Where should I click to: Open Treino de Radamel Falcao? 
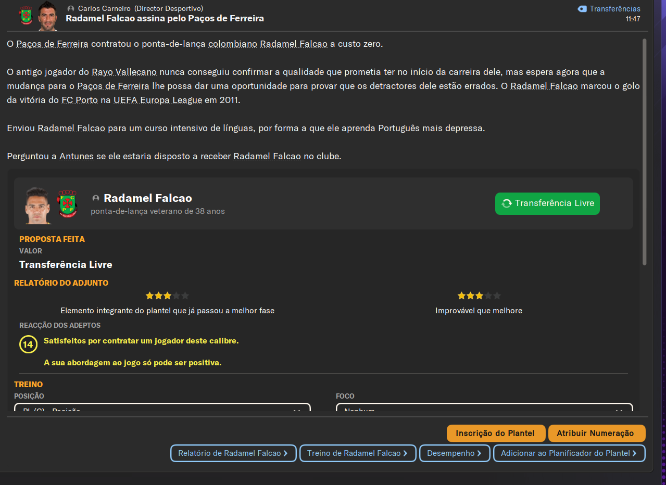tap(358, 453)
